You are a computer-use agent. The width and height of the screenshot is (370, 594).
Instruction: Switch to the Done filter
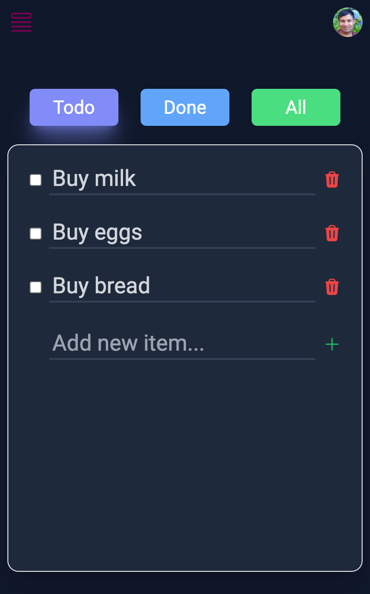(x=185, y=107)
